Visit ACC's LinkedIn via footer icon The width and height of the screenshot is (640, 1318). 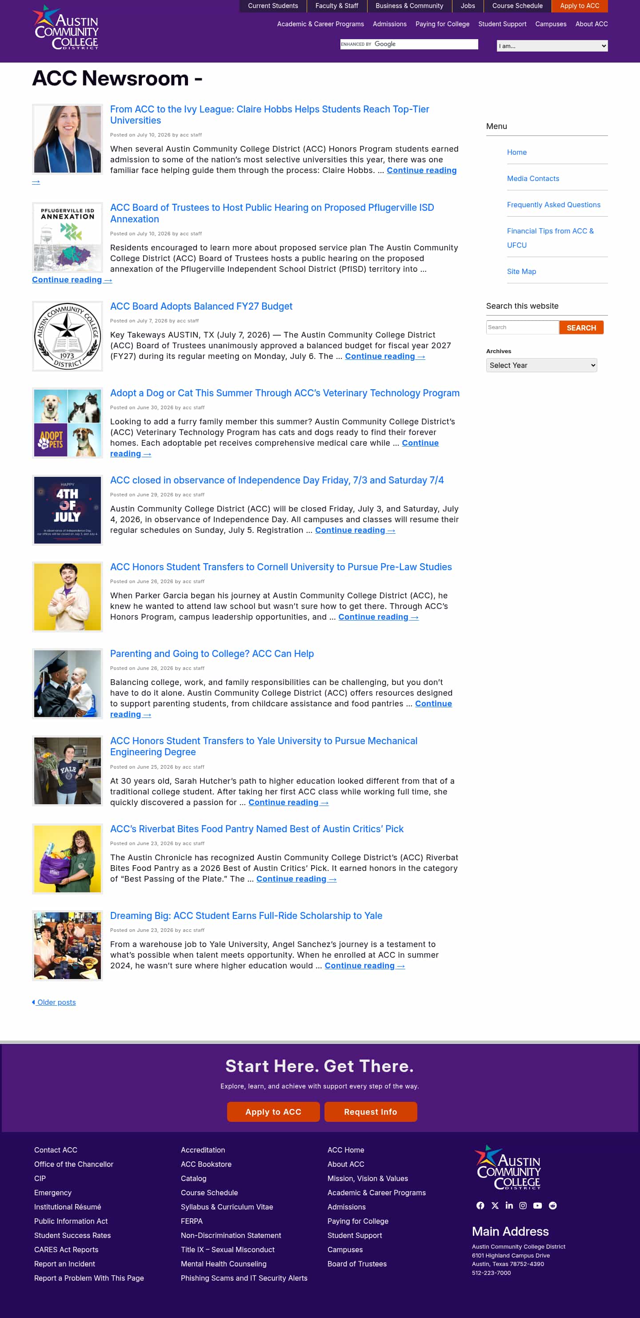pos(509,1205)
